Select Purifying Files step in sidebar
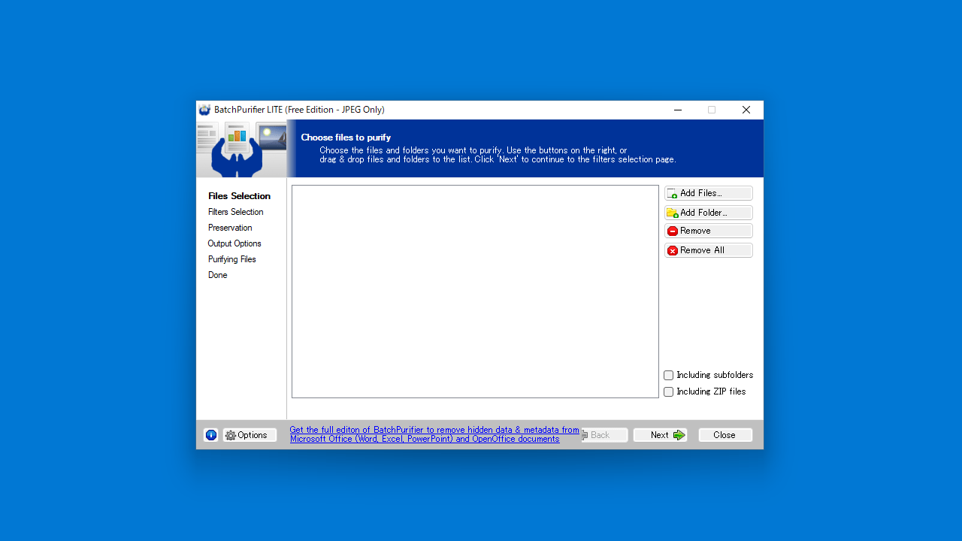Screen dimensions: 962x541 click(232, 259)
